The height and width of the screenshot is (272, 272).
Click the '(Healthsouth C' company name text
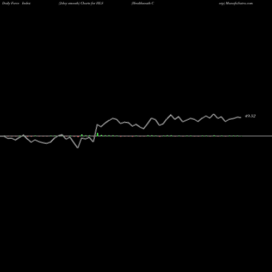pos(143,3)
